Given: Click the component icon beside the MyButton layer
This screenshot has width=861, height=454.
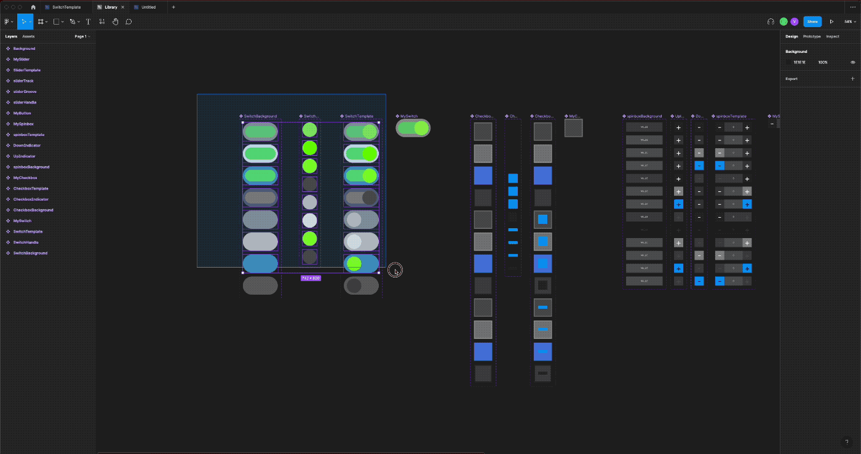Looking at the screenshot, I should (8, 113).
